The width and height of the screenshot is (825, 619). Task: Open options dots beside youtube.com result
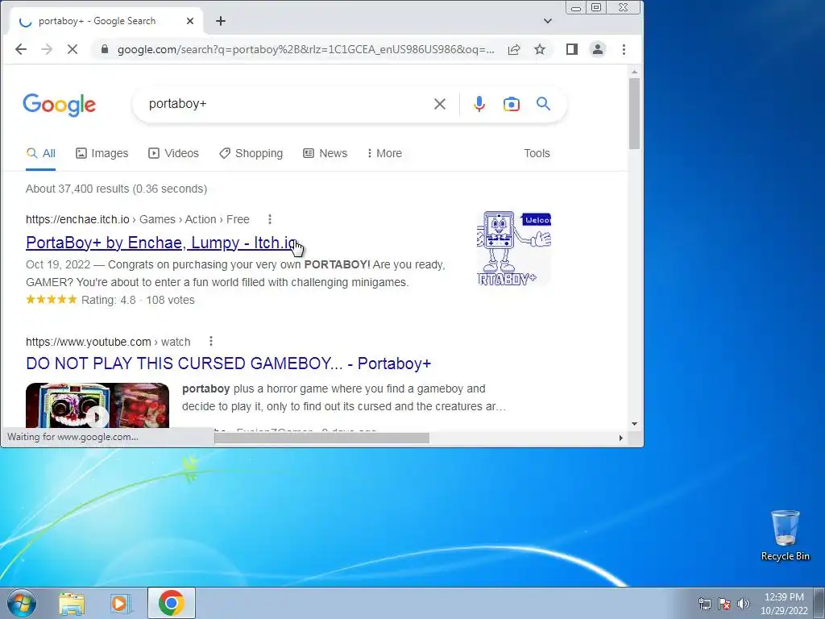tap(211, 342)
